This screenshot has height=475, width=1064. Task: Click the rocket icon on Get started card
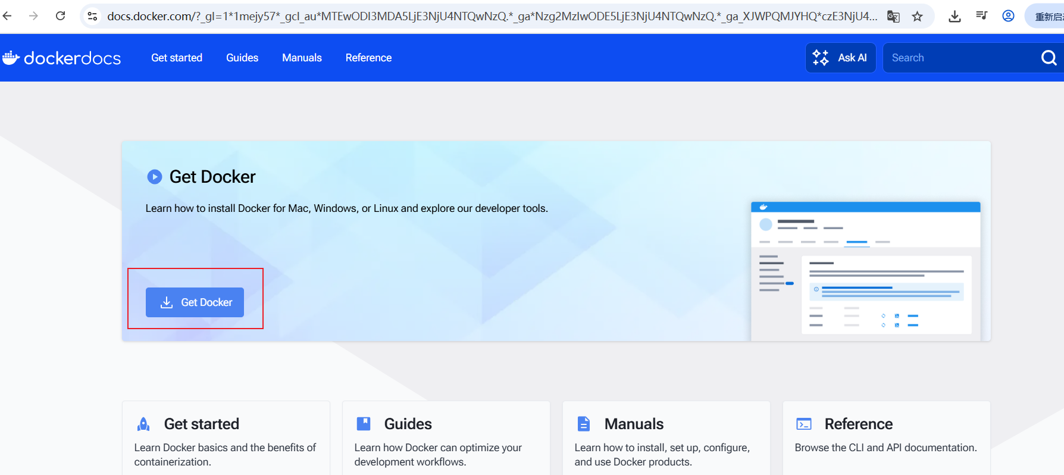click(x=143, y=424)
